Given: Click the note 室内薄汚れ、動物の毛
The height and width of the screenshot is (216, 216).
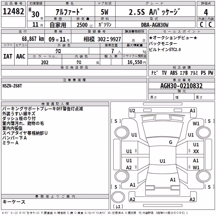Looking at the screenshot, I should coord(23,123).
